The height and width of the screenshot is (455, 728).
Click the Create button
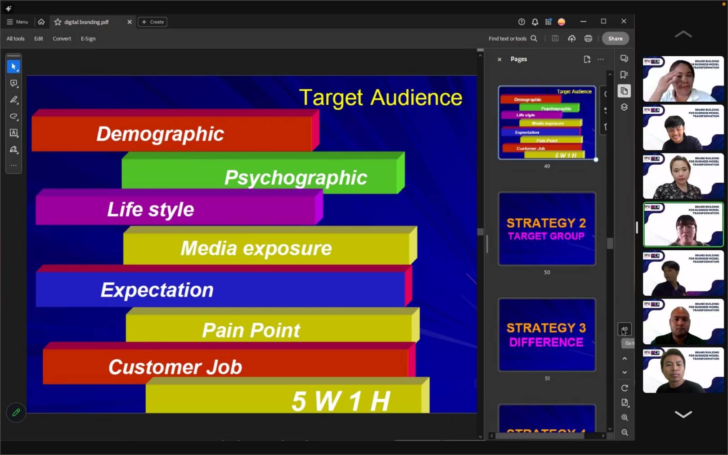click(153, 22)
